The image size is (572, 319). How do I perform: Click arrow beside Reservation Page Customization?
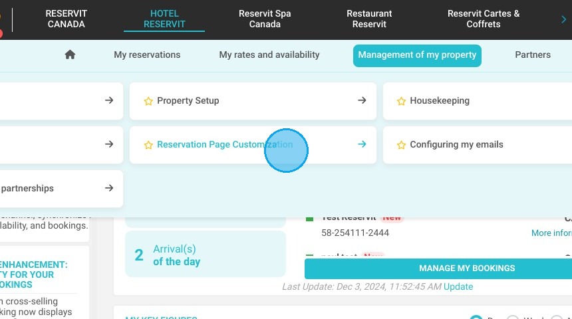coord(362,144)
